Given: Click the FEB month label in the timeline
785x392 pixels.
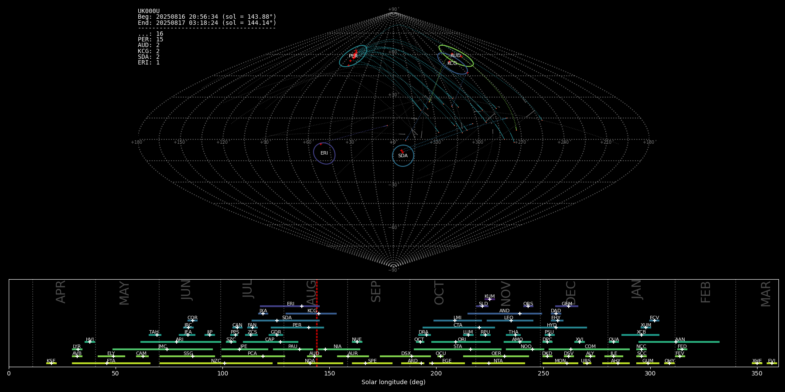Looking at the screenshot, I should point(706,292).
